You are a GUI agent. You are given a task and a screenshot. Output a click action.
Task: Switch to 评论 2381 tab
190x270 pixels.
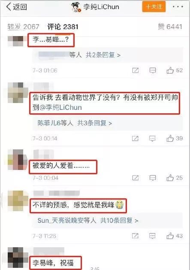click(x=63, y=27)
